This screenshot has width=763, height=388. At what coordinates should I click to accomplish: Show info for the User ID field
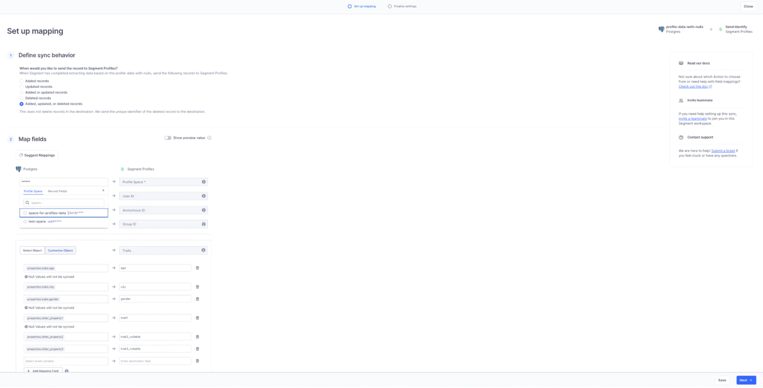point(204,196)
